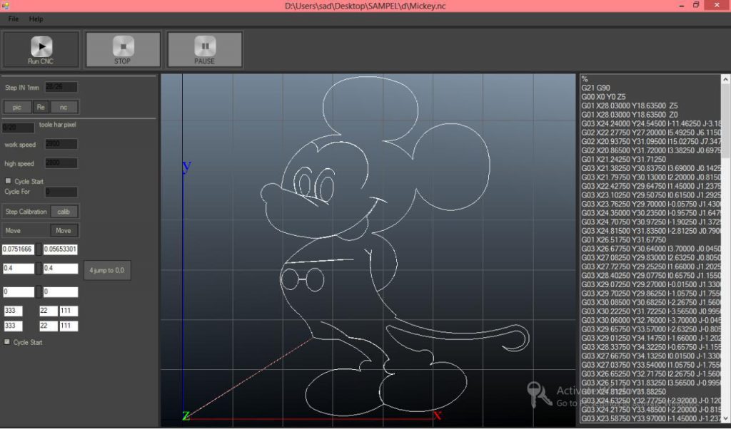Focus the Step IN 1mm field

pos(61,88)
